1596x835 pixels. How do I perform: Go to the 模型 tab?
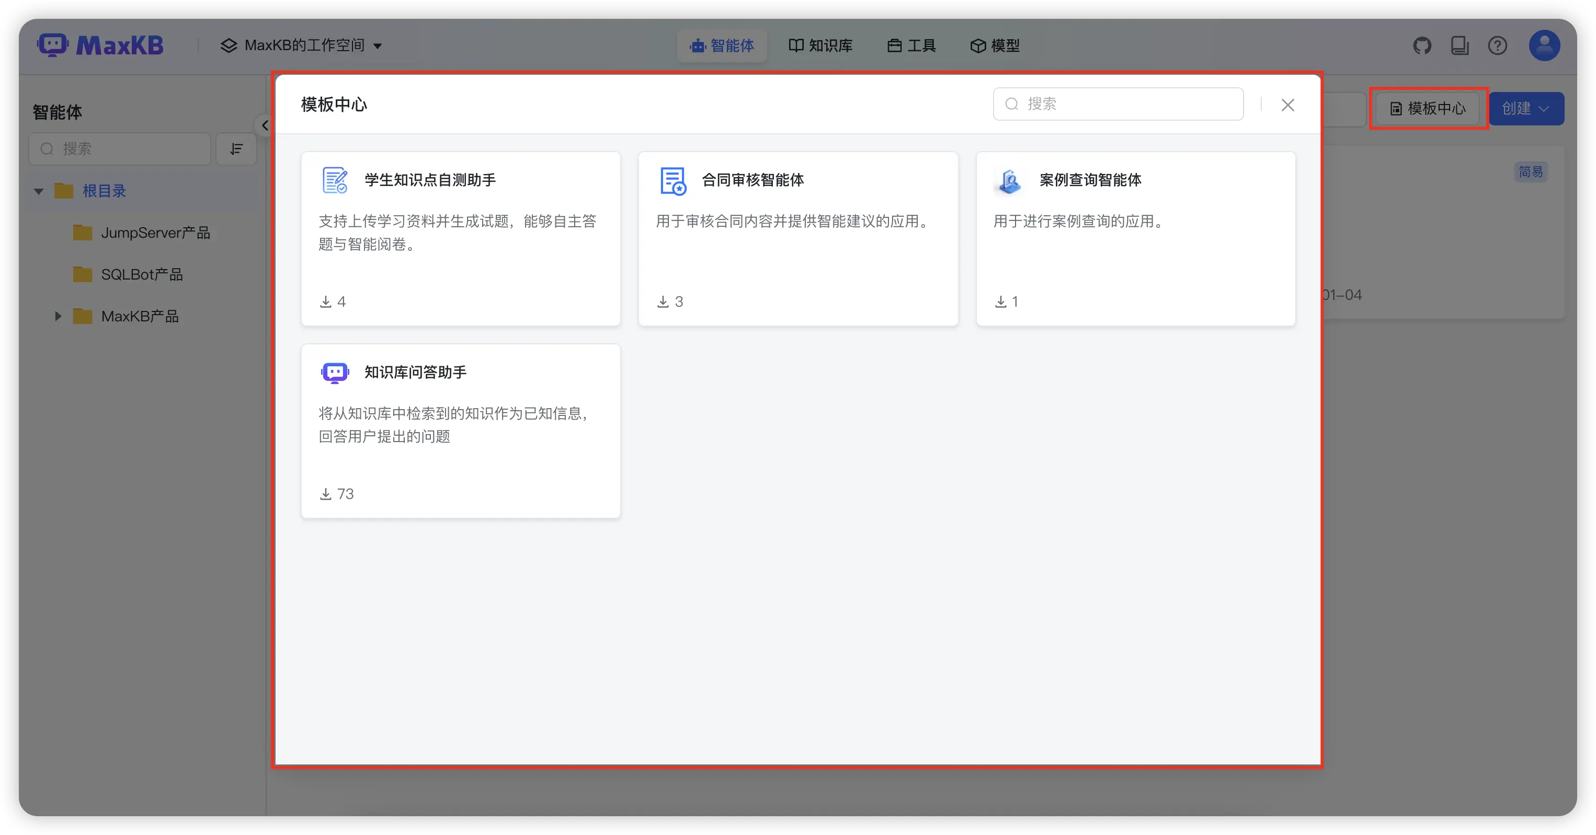[x=995, y=46]
